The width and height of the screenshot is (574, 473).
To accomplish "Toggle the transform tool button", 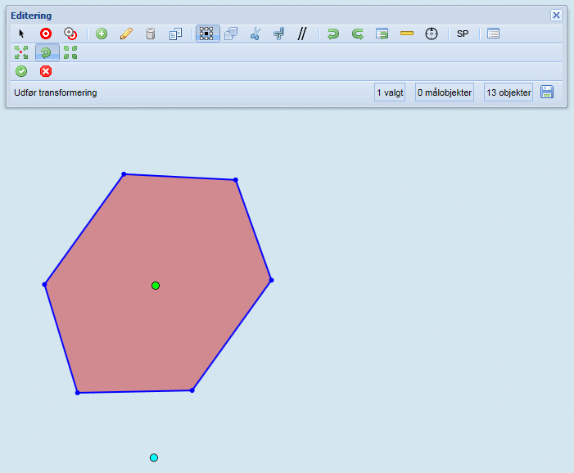I will tap(207, 34).
